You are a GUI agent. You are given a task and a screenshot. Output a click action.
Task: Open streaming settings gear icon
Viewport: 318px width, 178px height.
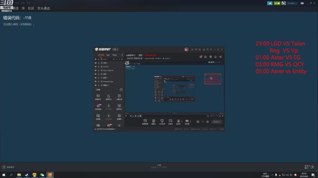point(207,122)
